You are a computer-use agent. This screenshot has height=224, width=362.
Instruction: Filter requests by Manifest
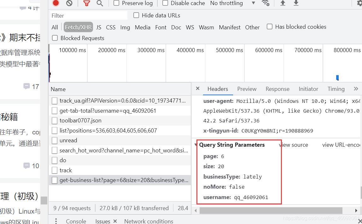[230, 27]
